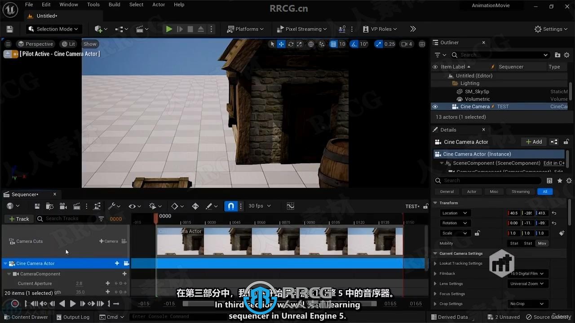Click the Outliner add folder icon
The image size is (575, 323).
[x=557, y=55]
